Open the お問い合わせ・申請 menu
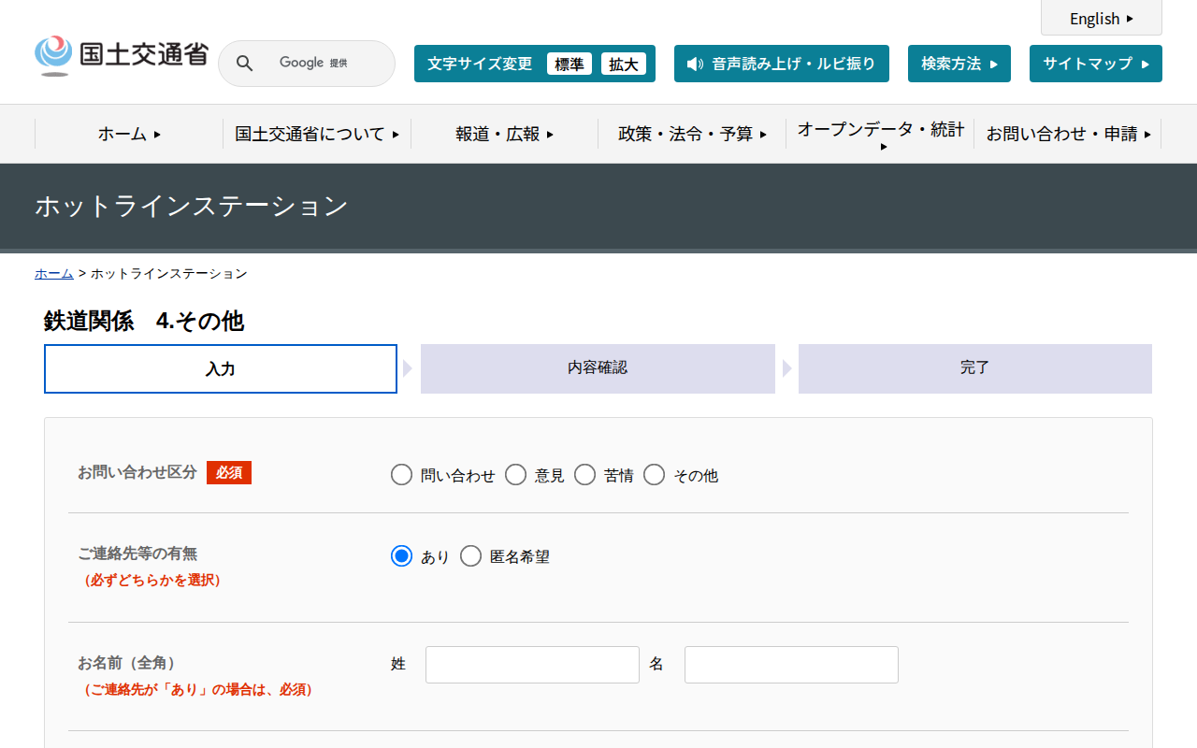The height and width of the screenshot is (748, 1197). click(x=1068, y=134)
